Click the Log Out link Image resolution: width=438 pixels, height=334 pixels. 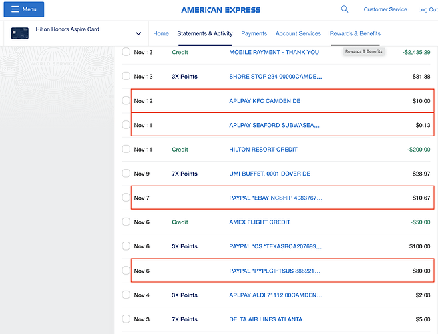pyautogui.click(x=428, y=9)
